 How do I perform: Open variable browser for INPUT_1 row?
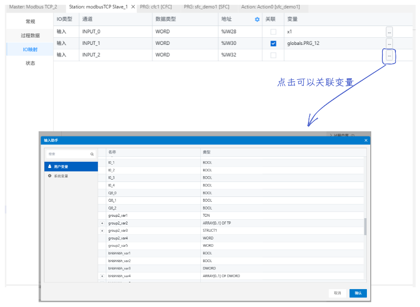389,43
